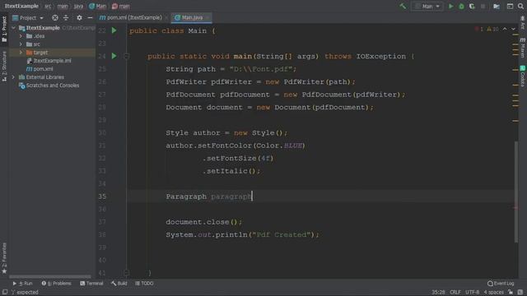Screen dimensions: 527x296
Task: Select ItextExample.iml file in tree
Action: 49,61
